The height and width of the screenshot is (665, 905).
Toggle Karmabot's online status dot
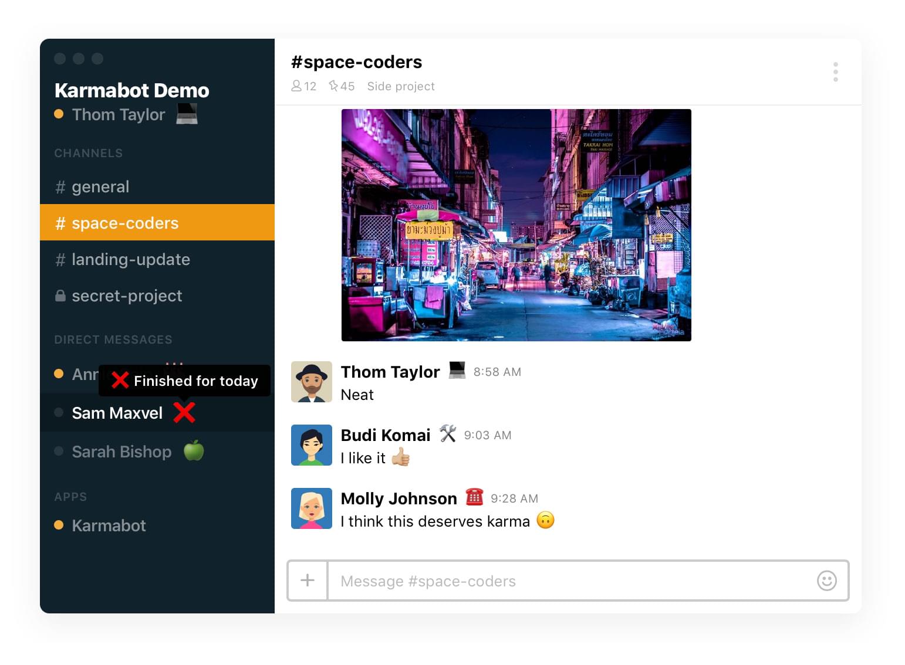pyautogui.click(x=59, y=525)
